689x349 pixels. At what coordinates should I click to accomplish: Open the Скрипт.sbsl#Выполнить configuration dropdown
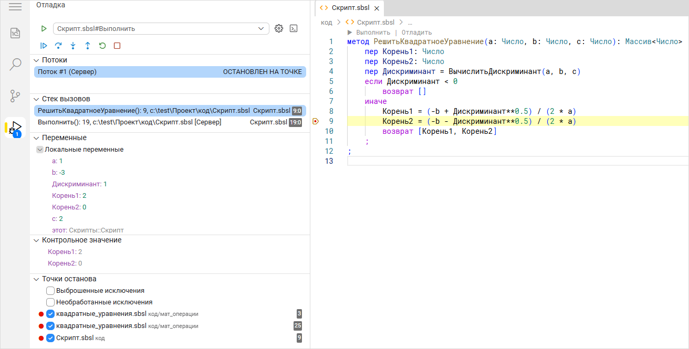(x=161, y=28)
